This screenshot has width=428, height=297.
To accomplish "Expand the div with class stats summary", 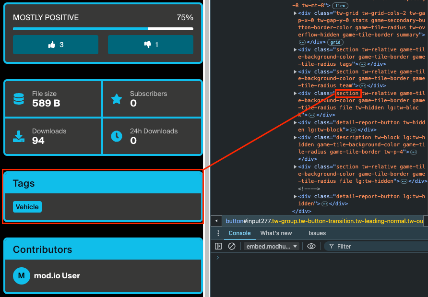I will point(295,13).
